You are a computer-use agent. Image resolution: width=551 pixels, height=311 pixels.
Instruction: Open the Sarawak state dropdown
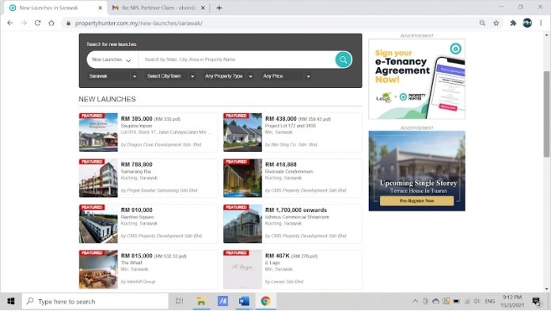(x=112, y=76)
